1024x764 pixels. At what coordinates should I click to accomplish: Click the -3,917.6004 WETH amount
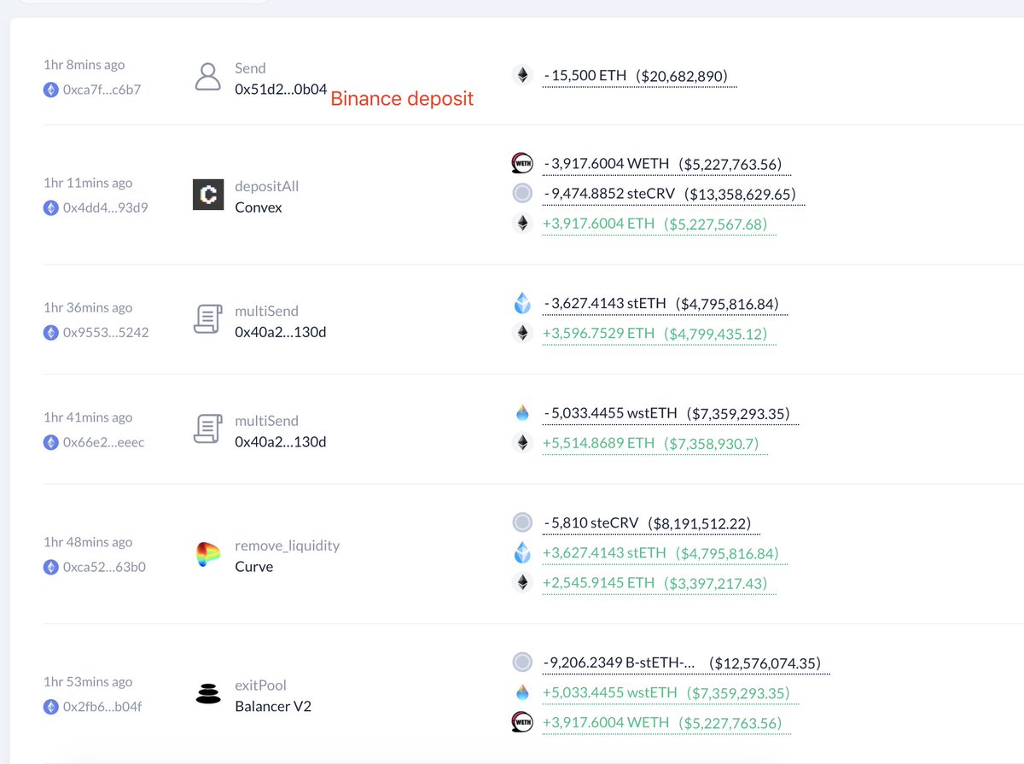pos(607,164)
